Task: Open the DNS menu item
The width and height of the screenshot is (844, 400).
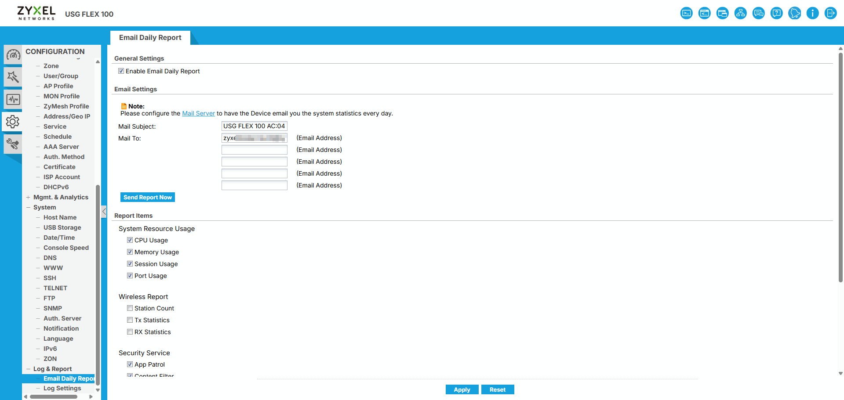Action: [50, 258]
